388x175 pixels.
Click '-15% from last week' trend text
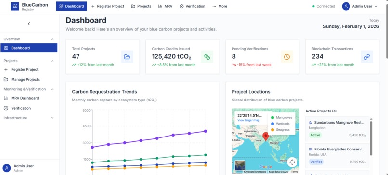(254, 65)
